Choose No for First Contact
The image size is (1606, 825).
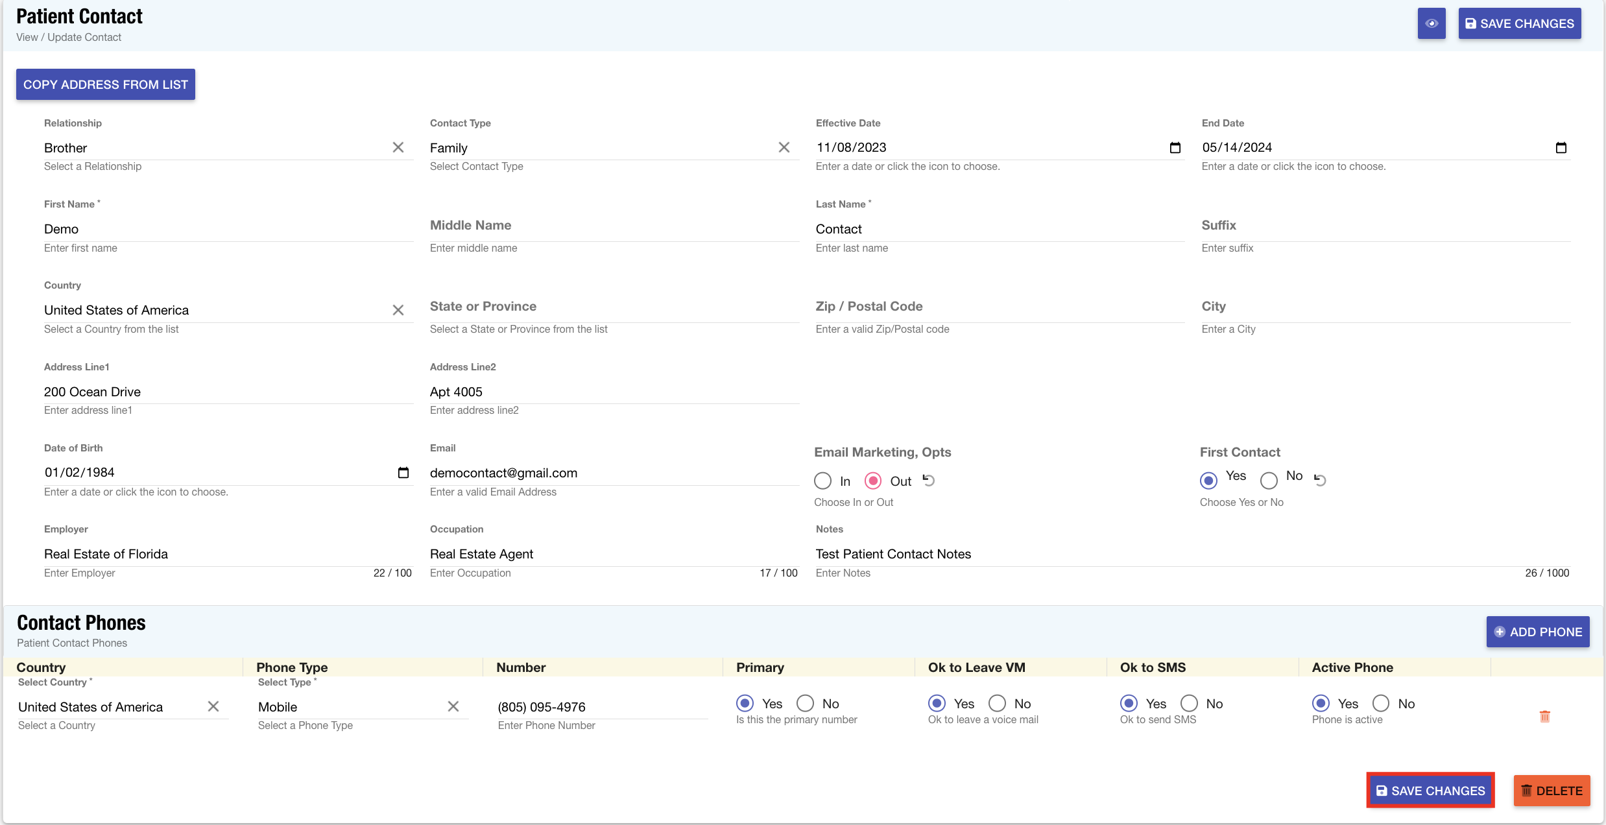pyautogui.click(x=1269, y=480)
